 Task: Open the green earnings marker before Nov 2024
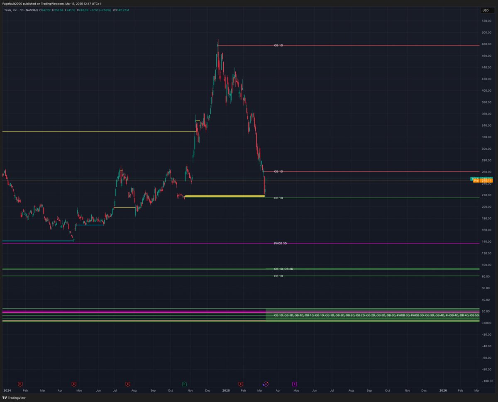(184, 384)
